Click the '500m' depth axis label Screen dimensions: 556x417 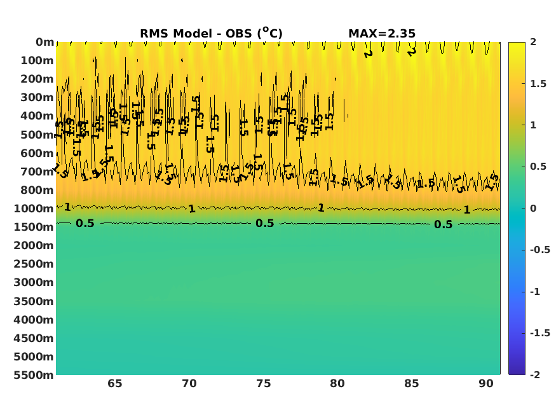(x=37, y=134)
